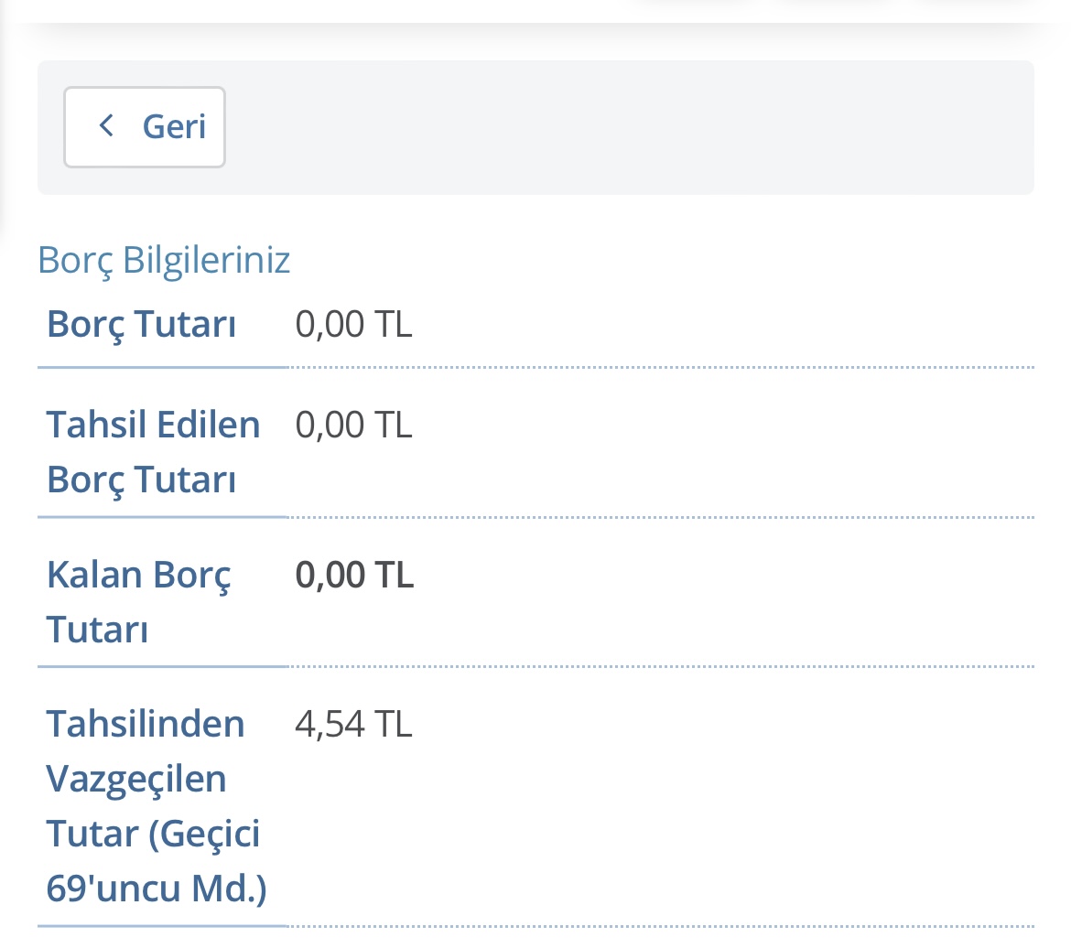The height and width of the screenshot is (948, 1071).
Task: Select the Tahsil Edilen label text
Action: coord(153,425)
